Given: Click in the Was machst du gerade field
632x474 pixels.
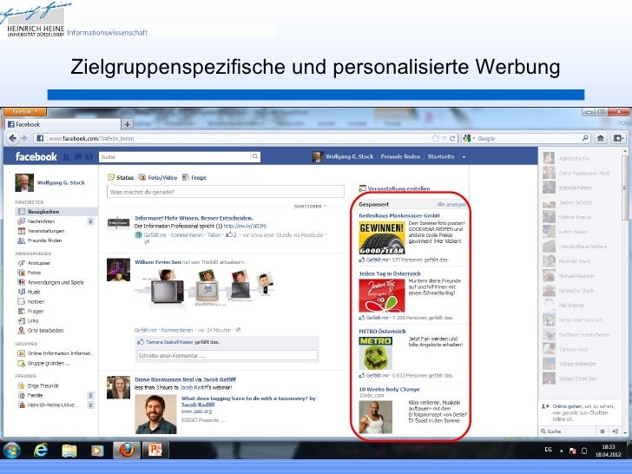Looking at the screenshot, I should point(226,192).
